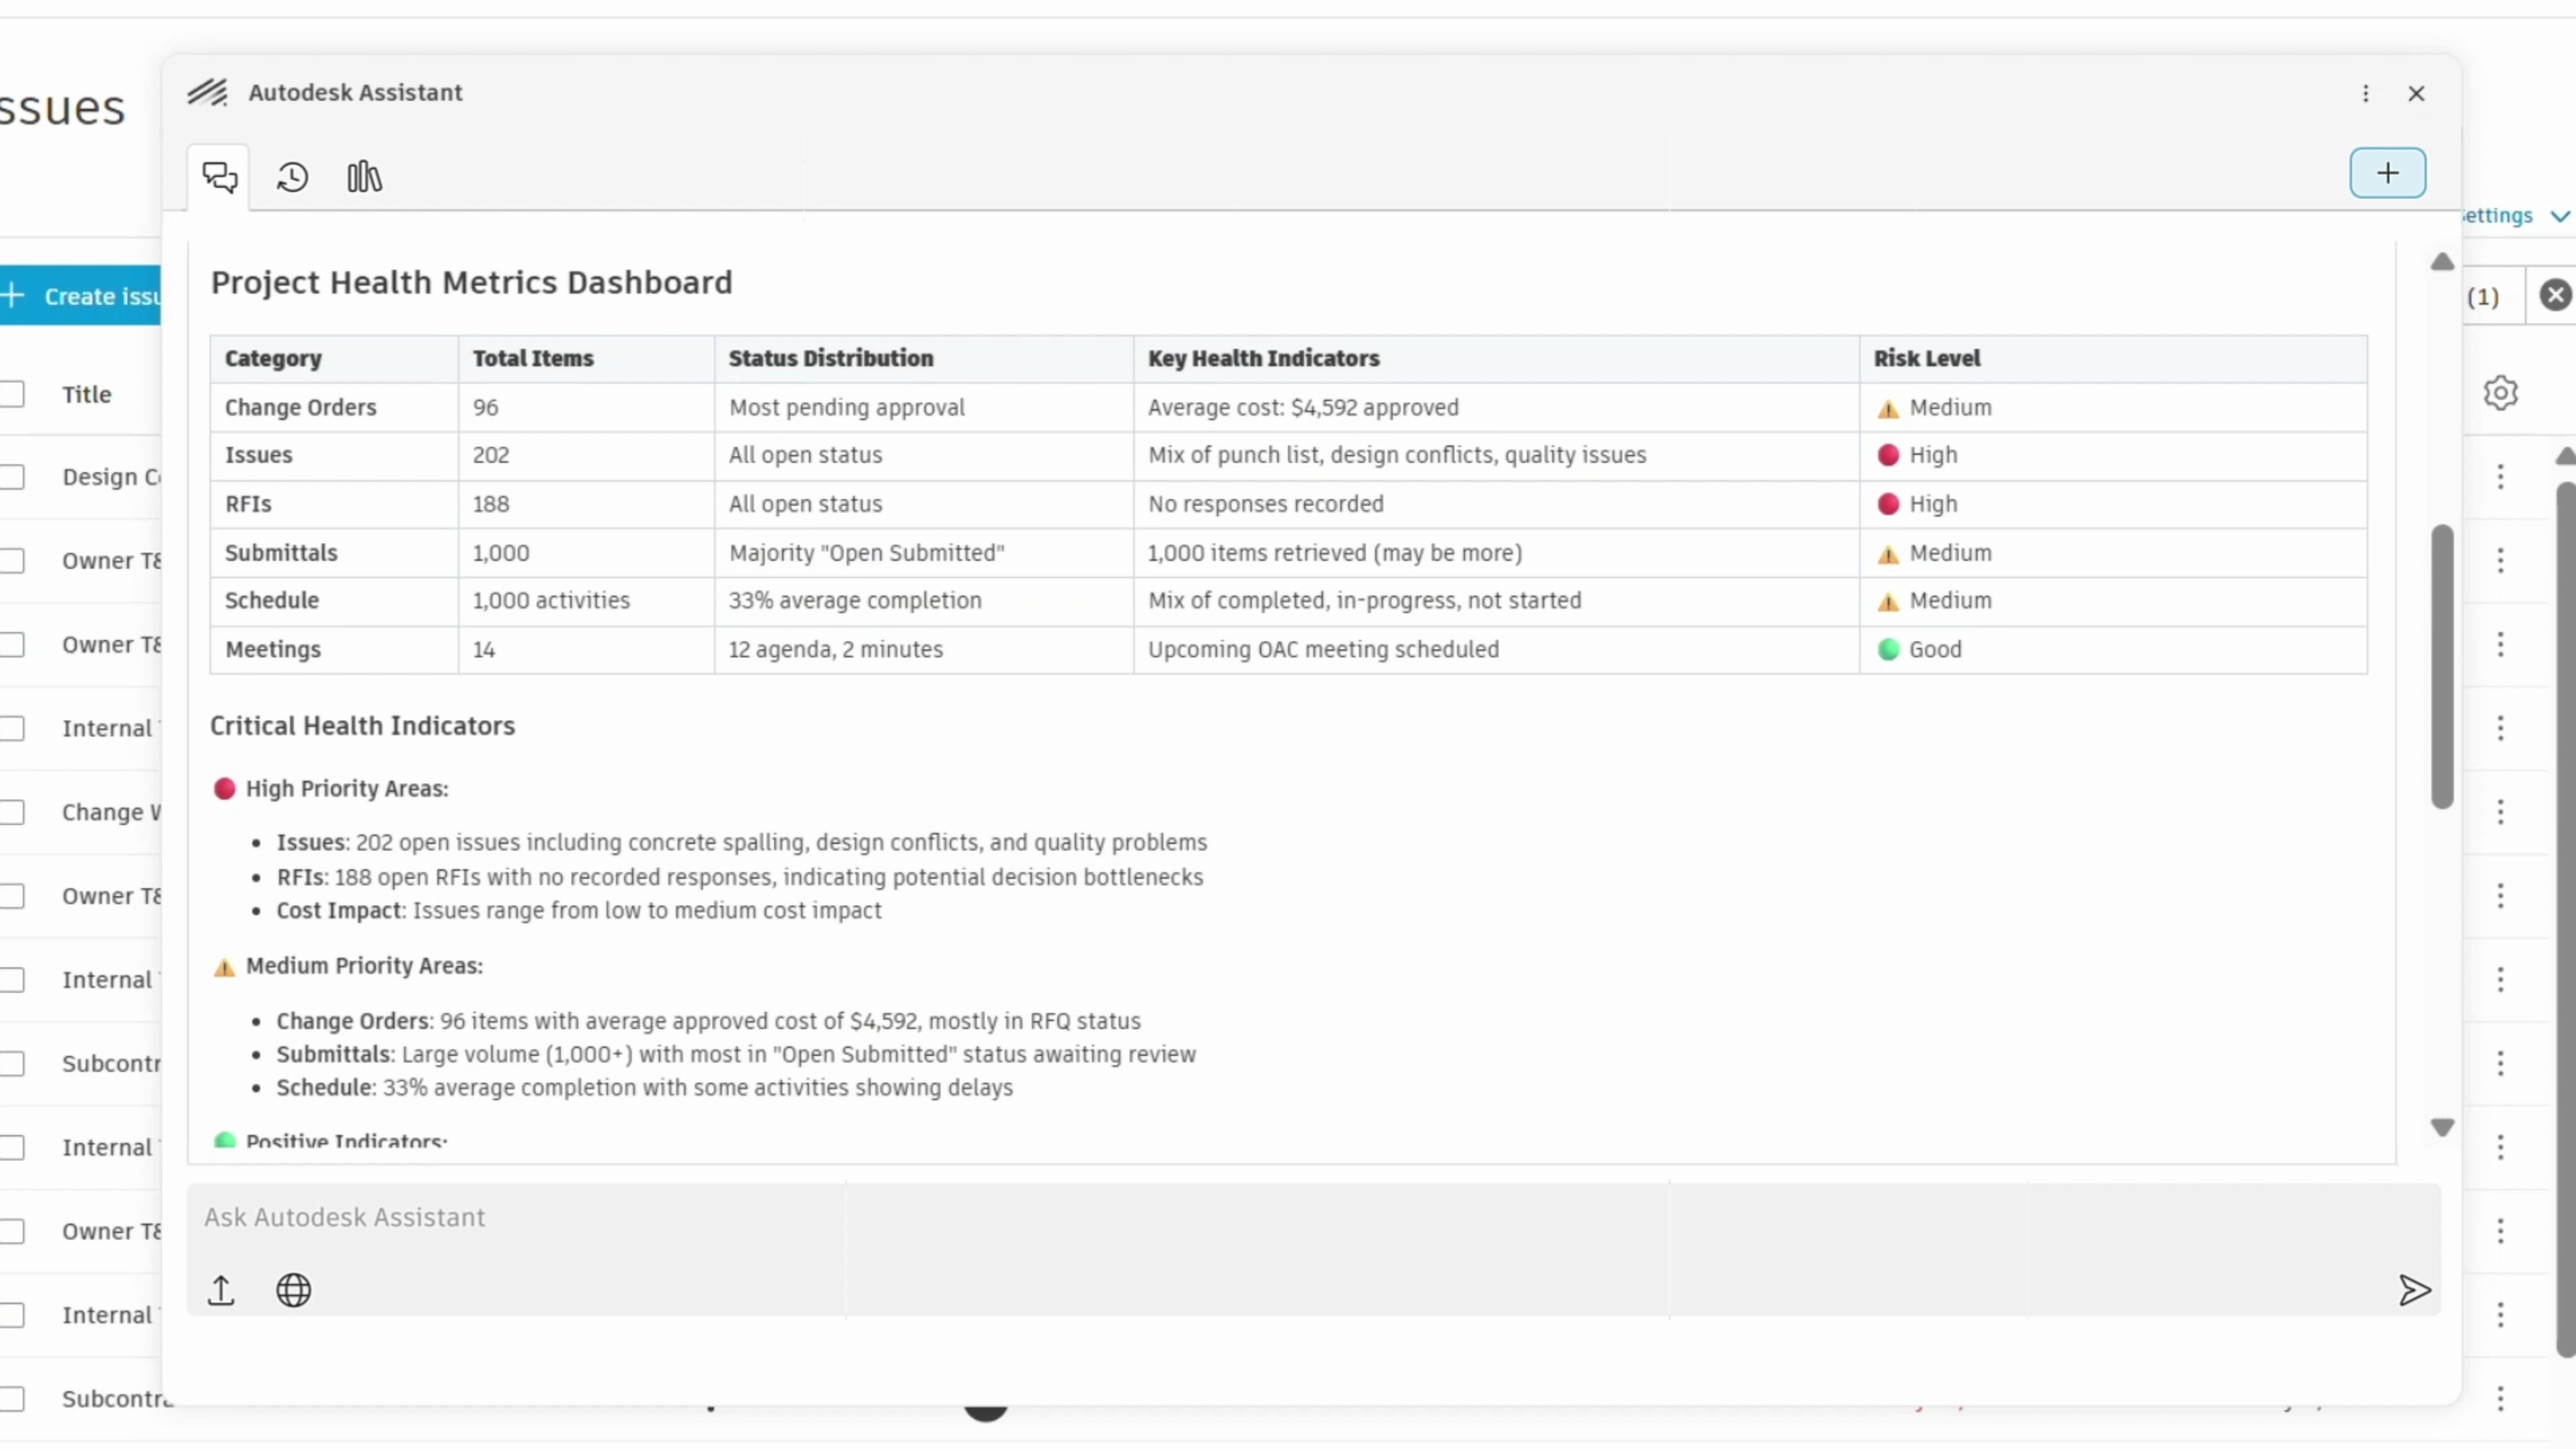The height and width of the screenshot is (1449, 2576).
Task: Click the Settings link
Action: 2497,216
